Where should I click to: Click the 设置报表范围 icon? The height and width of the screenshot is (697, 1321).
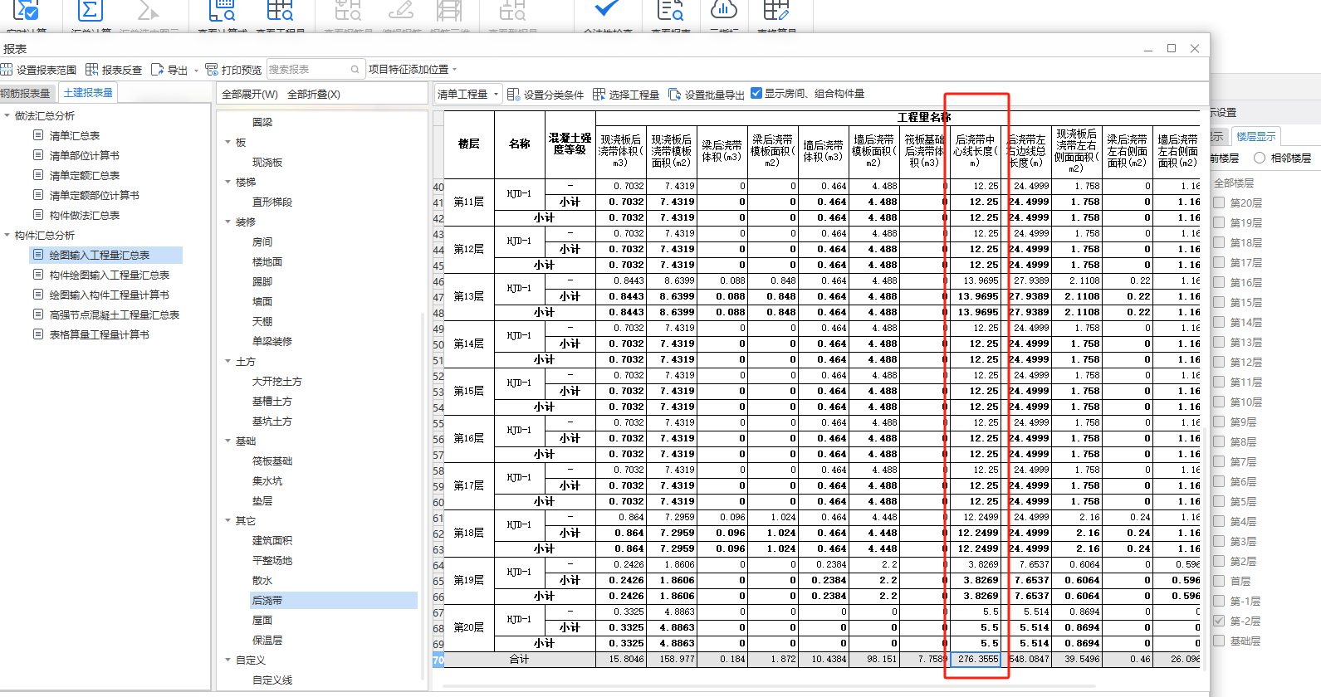point(7,70)
